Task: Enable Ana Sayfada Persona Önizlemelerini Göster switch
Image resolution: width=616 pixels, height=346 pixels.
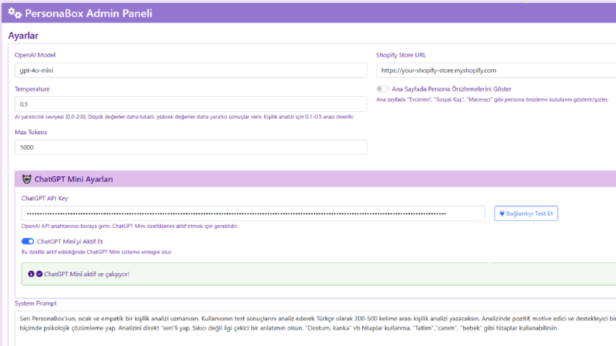Action: [382, 89]
